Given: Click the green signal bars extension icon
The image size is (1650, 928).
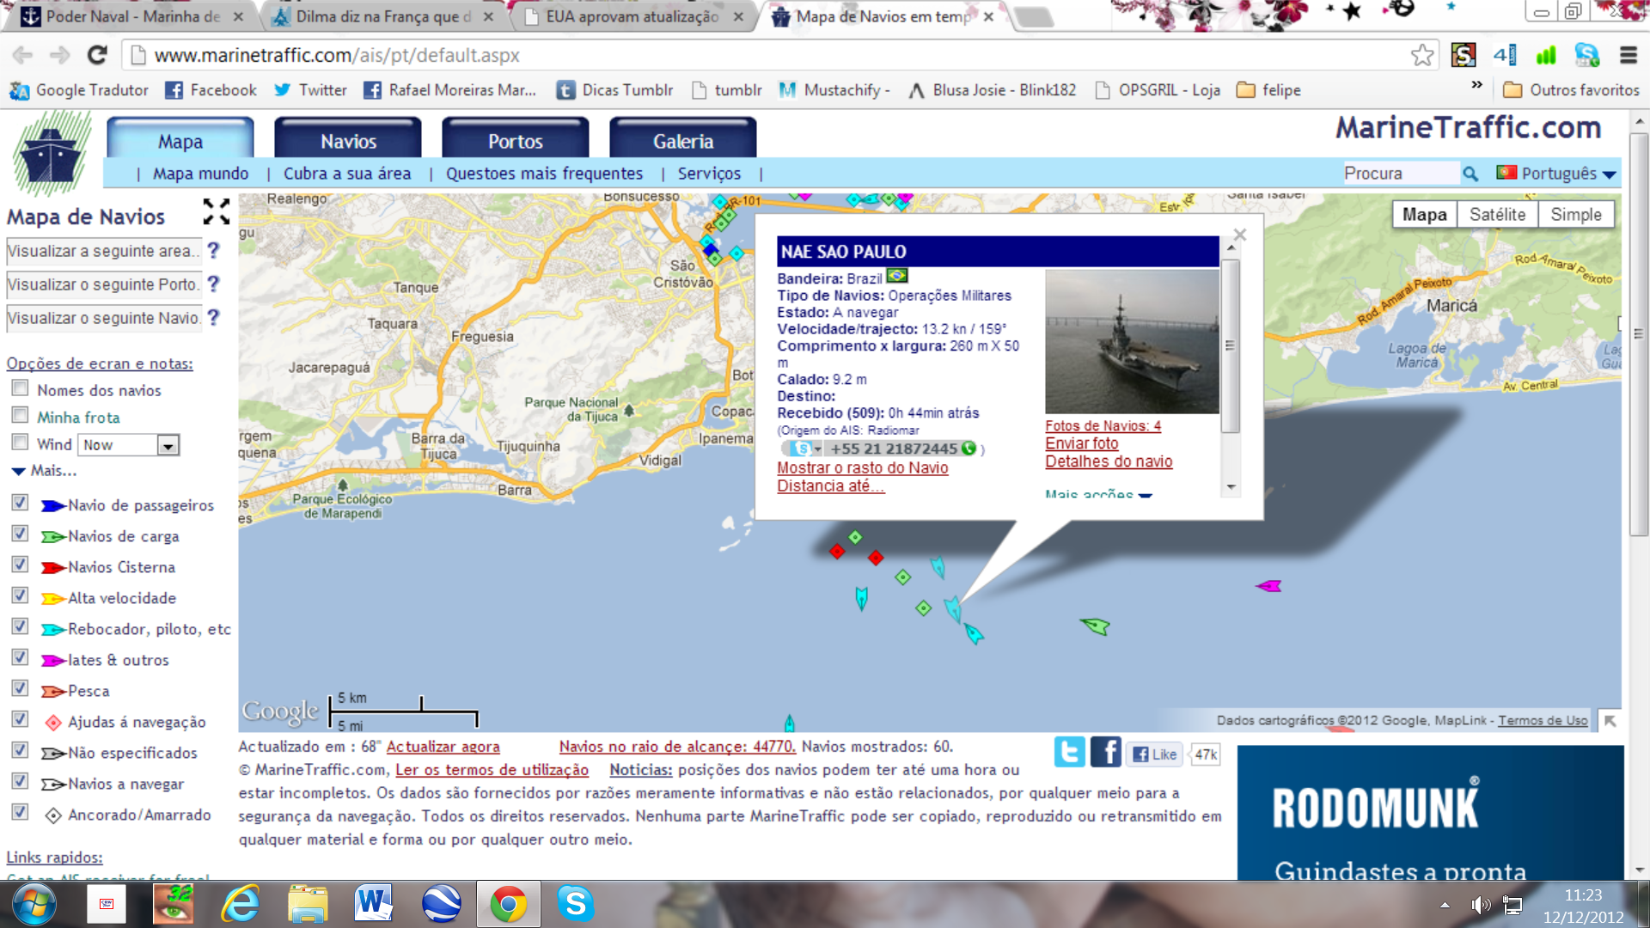Looking at the screenshot, I should coord(1546,56).
